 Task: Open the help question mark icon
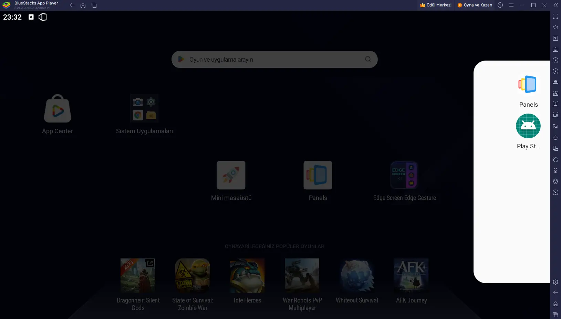pyautogui.click(x=500, y=5)
